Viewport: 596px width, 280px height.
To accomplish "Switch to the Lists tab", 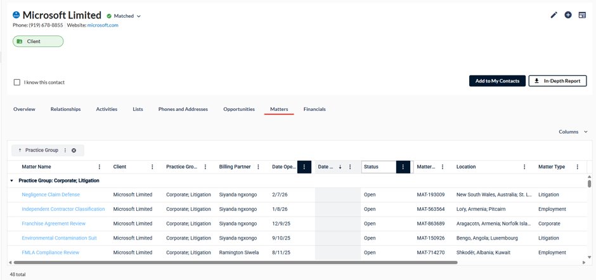I will coord(138,109).
